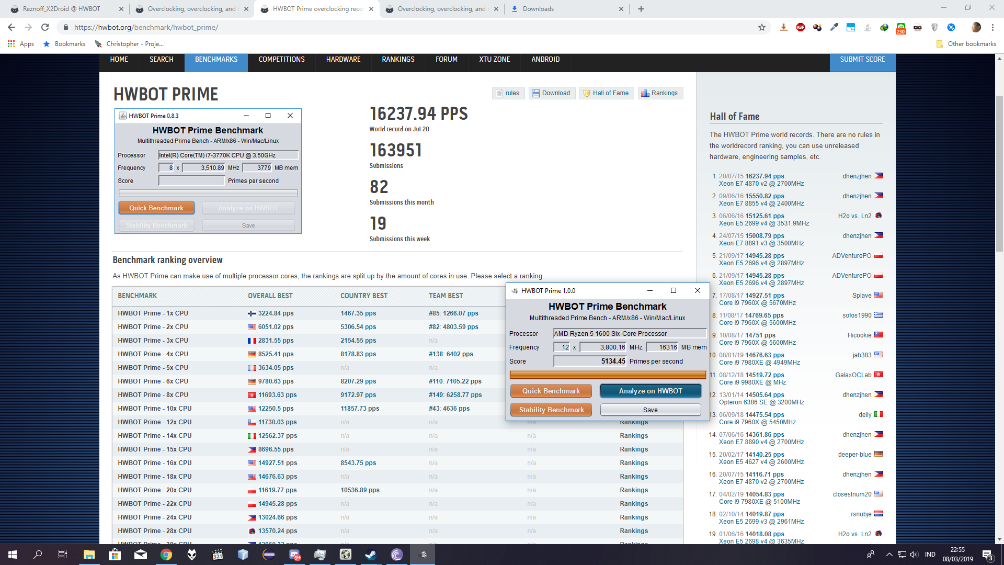
Task: Open foobar2000 from the taskbar
Action: pyautogui.click(x=192, y=555)
